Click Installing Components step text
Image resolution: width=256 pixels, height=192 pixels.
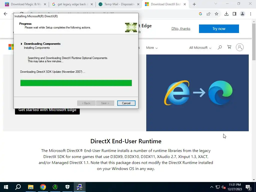click(x=37, y=48)
